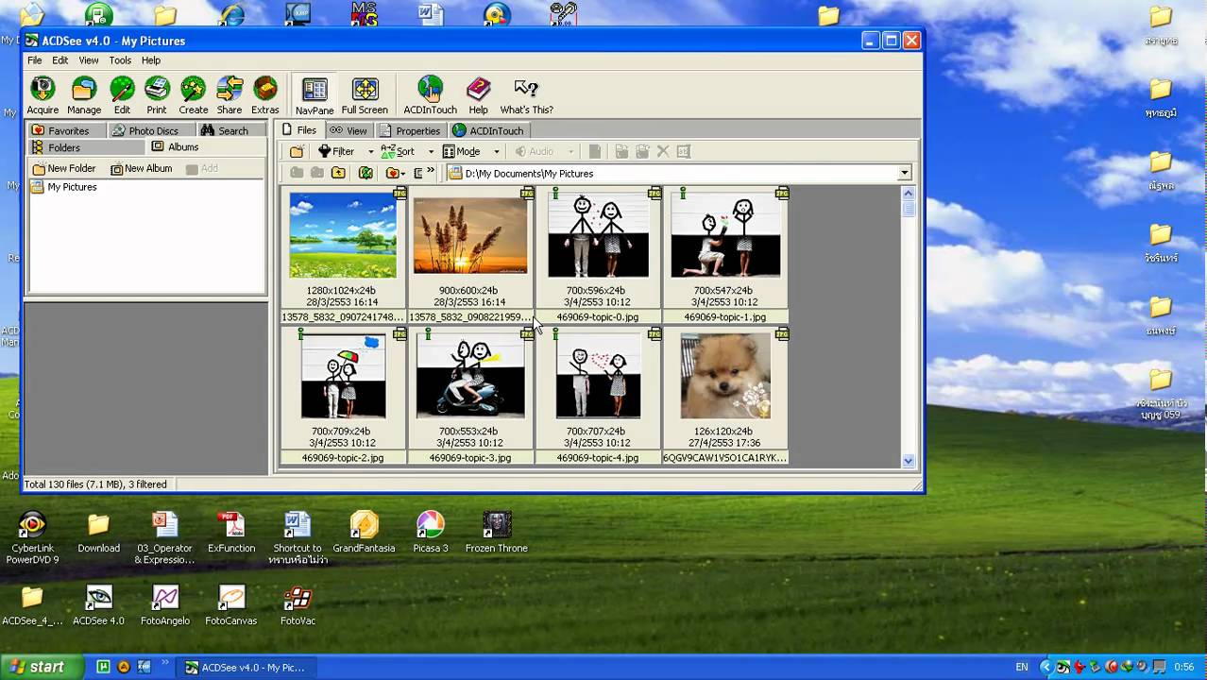Open the Tools menu
Viewport: 1207px width, 680px height.
click(x=120, y=59)
